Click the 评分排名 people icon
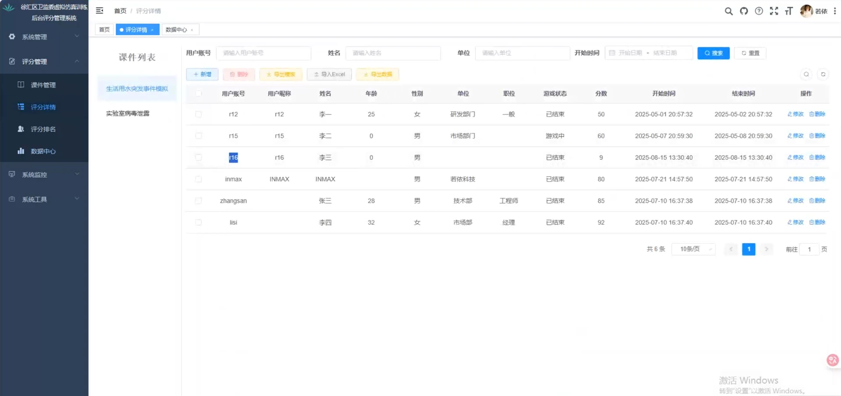841x396 pixels. click(21, 129)
